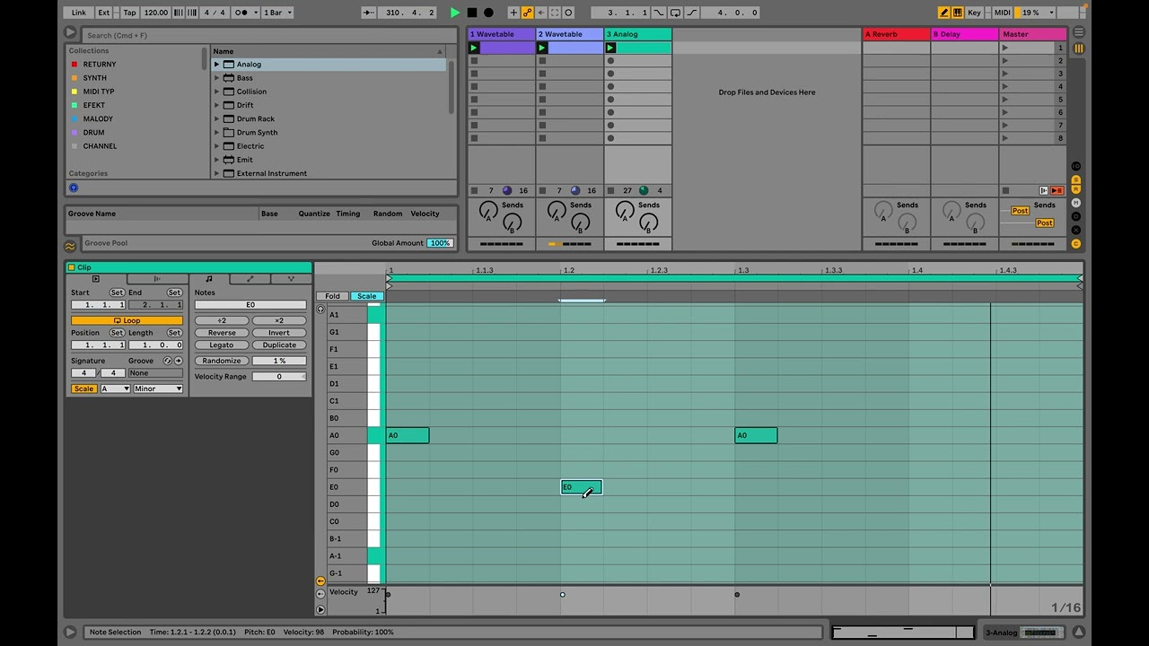Toggle the Returns section R button
The image size is (1149, 646).
coord(1076,189)
